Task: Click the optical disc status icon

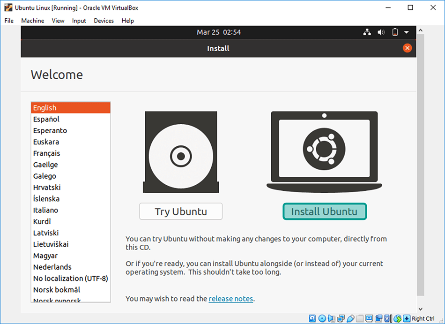Action: click(322, 318)
